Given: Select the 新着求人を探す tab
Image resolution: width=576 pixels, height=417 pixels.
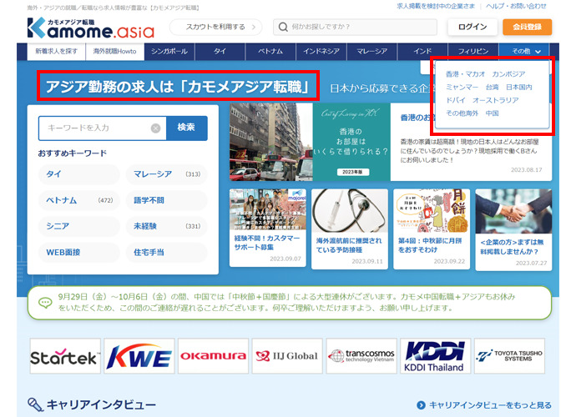Looking at the screenshot, I should (x=56, y=52).
